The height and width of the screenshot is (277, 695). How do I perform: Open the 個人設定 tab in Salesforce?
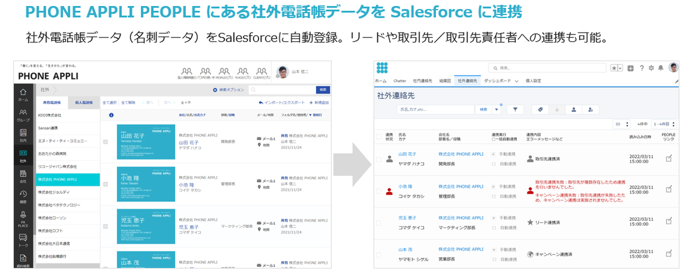tap(533, 81)
